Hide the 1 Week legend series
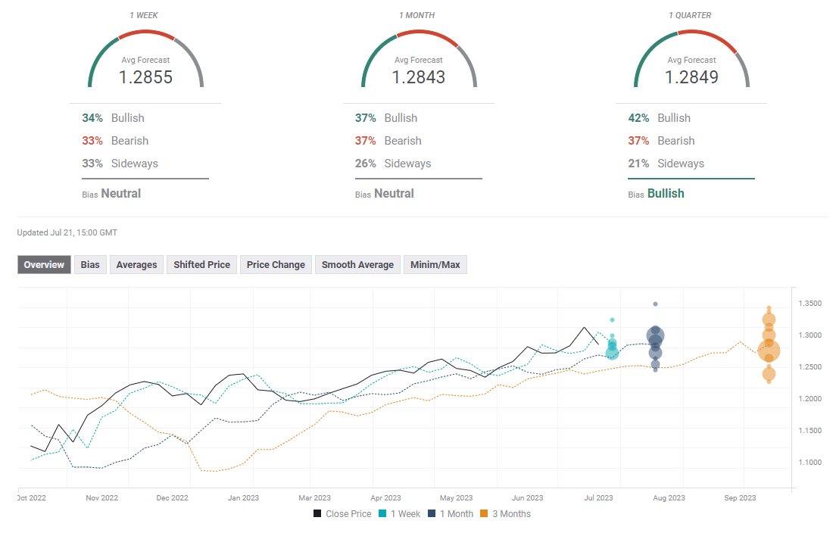The height and width of the screenshot is (533, 833). (403, 514)
